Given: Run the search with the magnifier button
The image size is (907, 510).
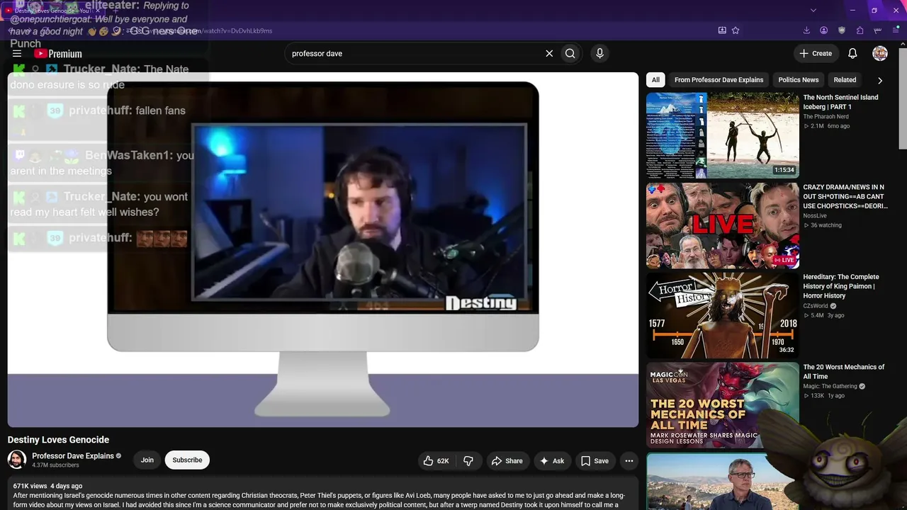Looking at the screenshot, I should pos(570,53).
